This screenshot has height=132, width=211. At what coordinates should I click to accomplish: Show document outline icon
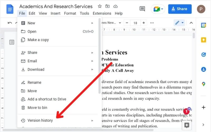pyautogui.click(x=12, y=42)
